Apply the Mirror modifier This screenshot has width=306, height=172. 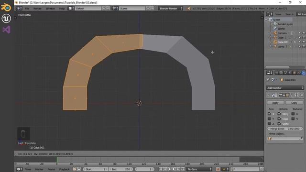275,103
